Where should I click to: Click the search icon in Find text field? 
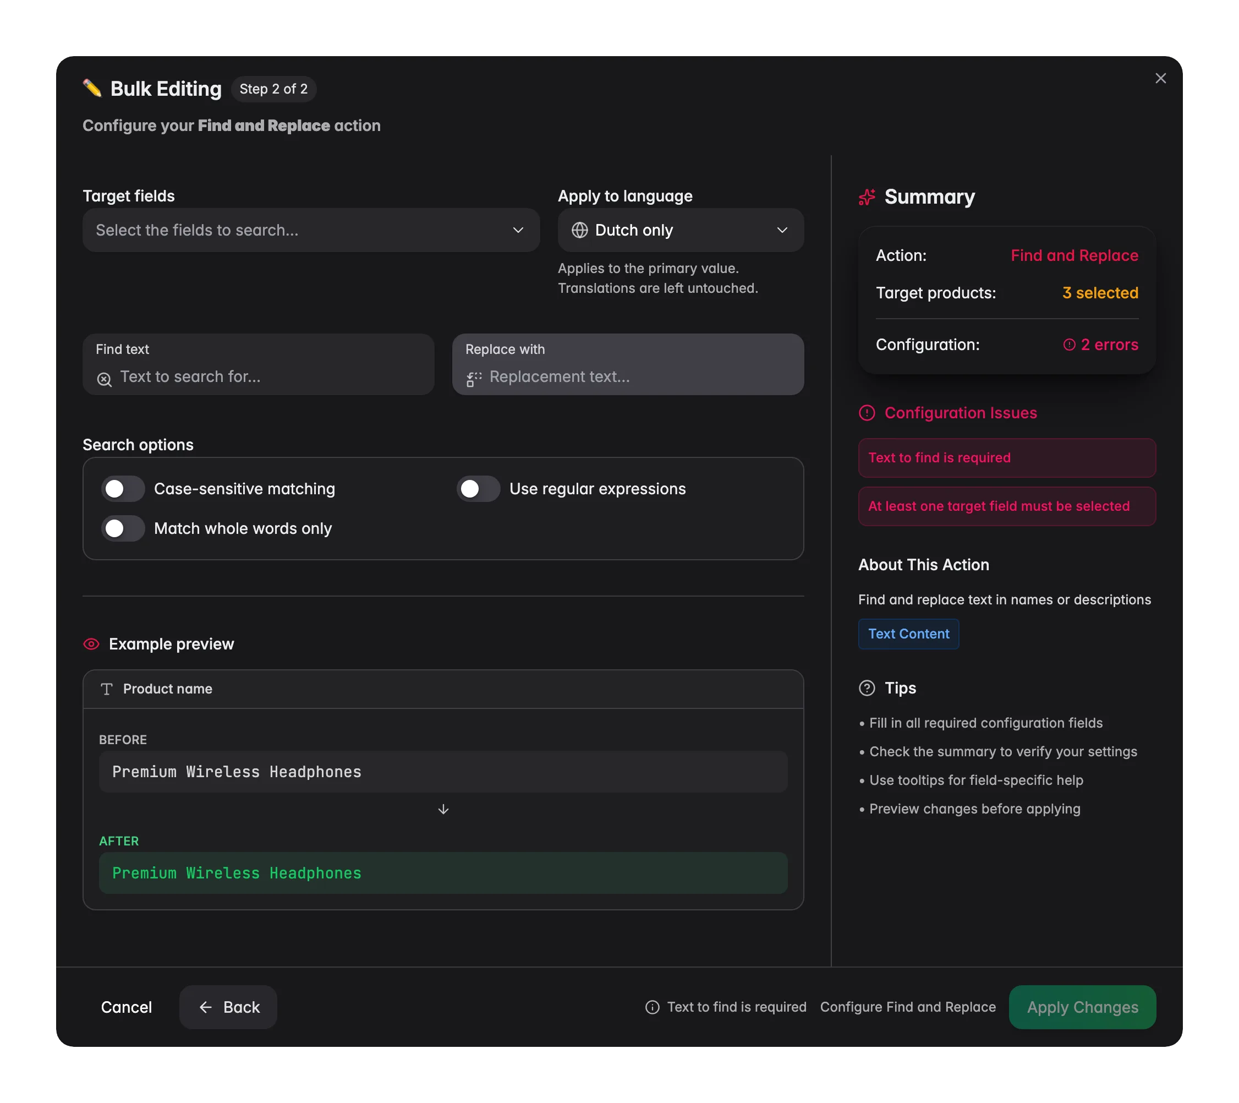coord(105,380)
